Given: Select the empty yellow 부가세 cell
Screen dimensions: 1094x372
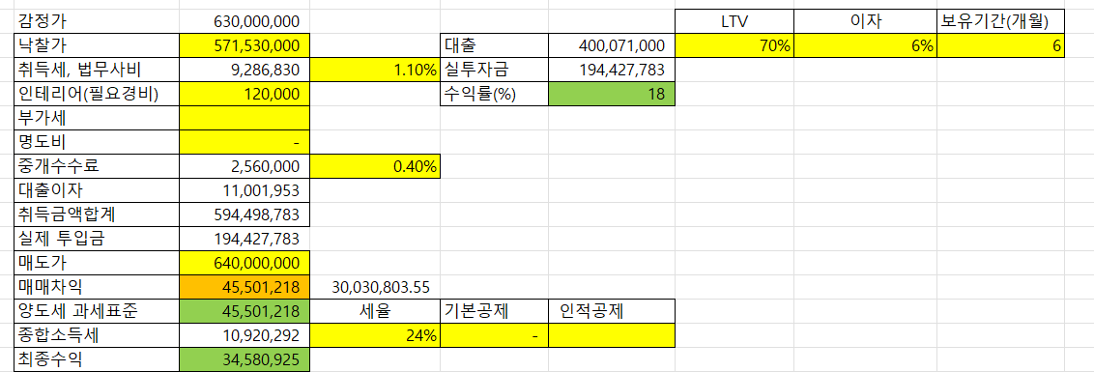Looking at the screenshot, I should 245,119.
